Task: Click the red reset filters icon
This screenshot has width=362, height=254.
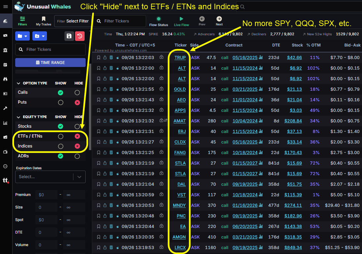Action: (x=80, y=36)
